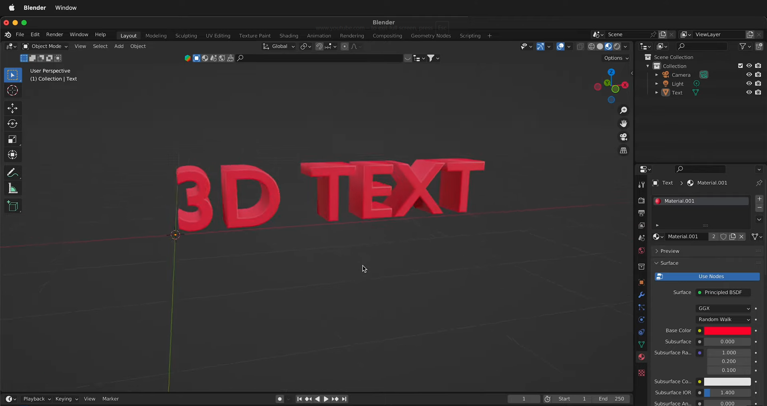Expand the Camera item in outliner
Image resolution: width=767 pixels, height=406 pixels.
point(656,75)
